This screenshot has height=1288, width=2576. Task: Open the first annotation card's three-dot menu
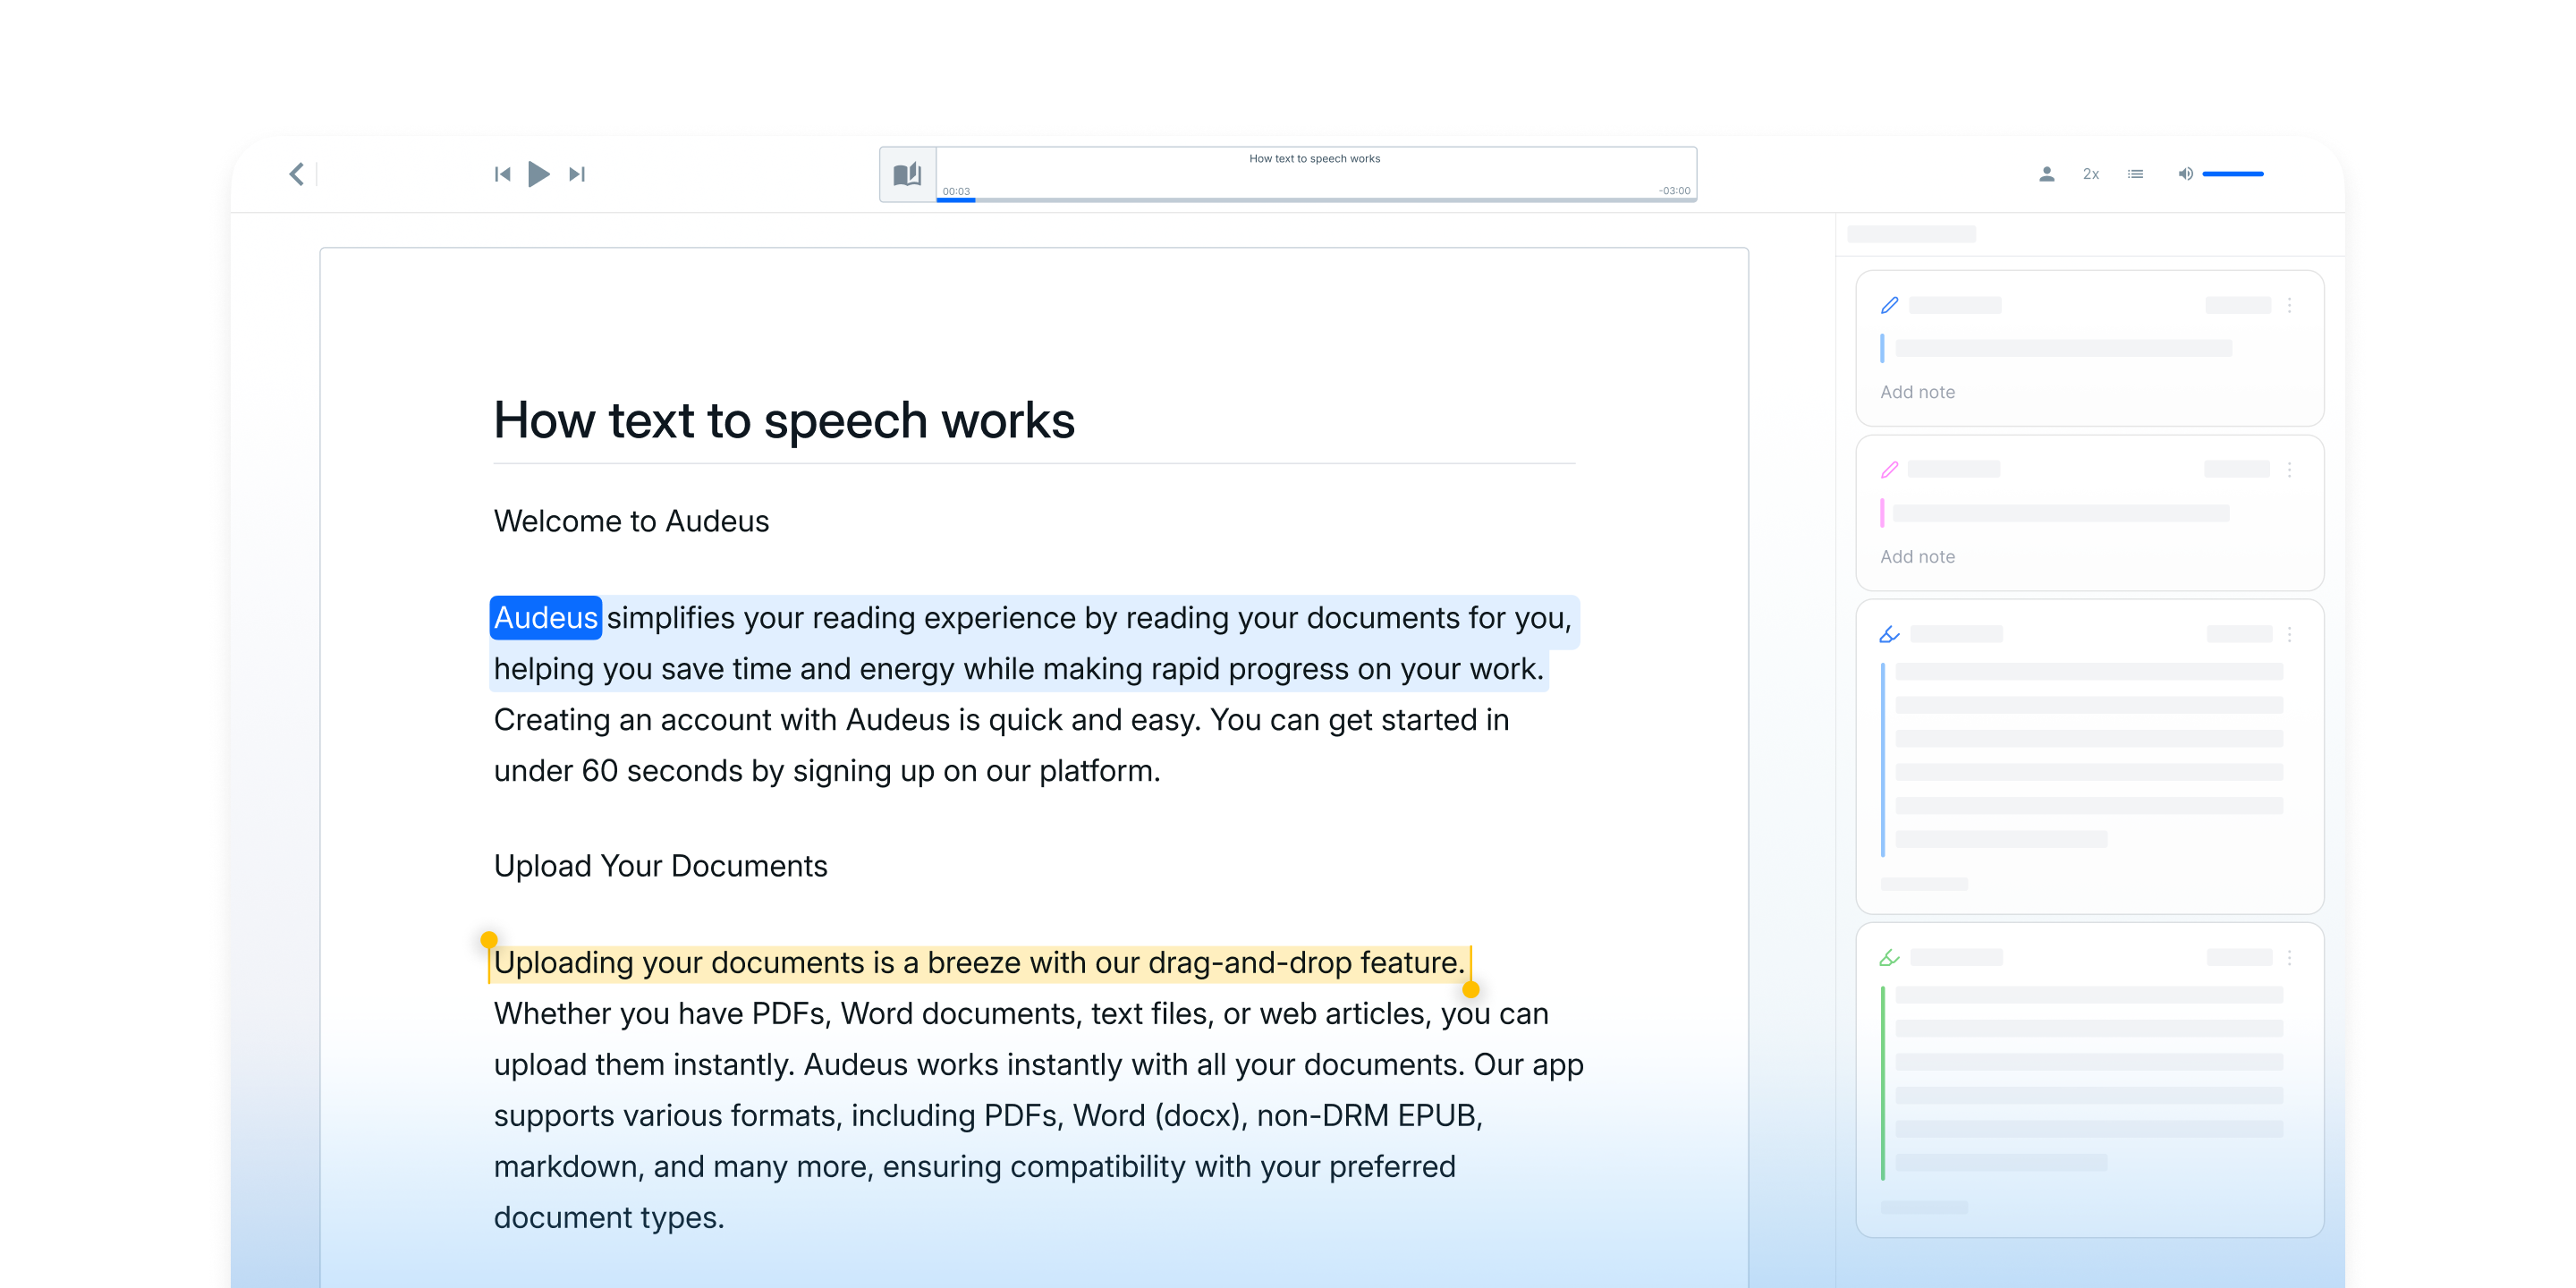pos(2289,305)
